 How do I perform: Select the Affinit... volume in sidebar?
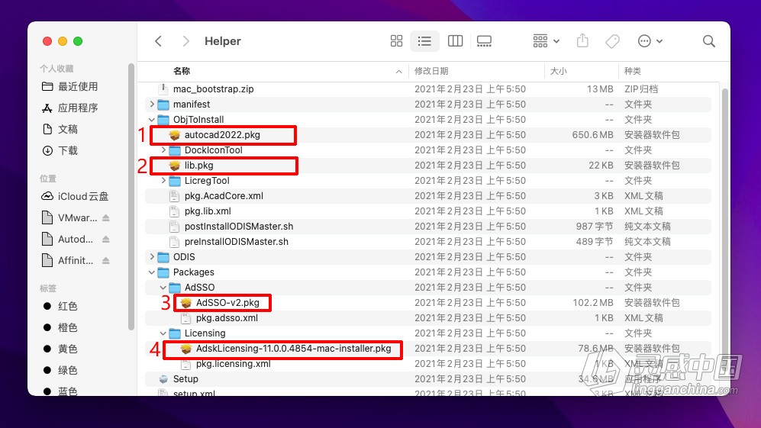tap(68, 260)
